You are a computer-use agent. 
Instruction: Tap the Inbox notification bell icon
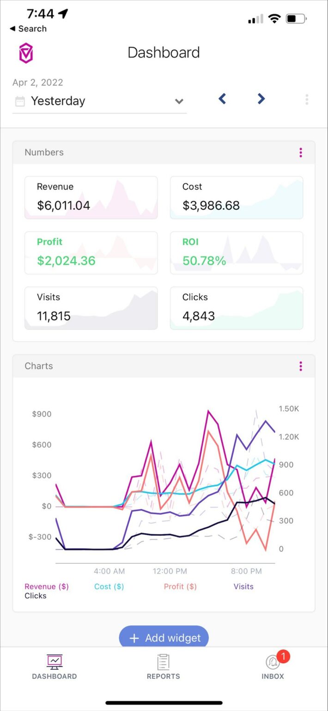click(x=273, y=661)
